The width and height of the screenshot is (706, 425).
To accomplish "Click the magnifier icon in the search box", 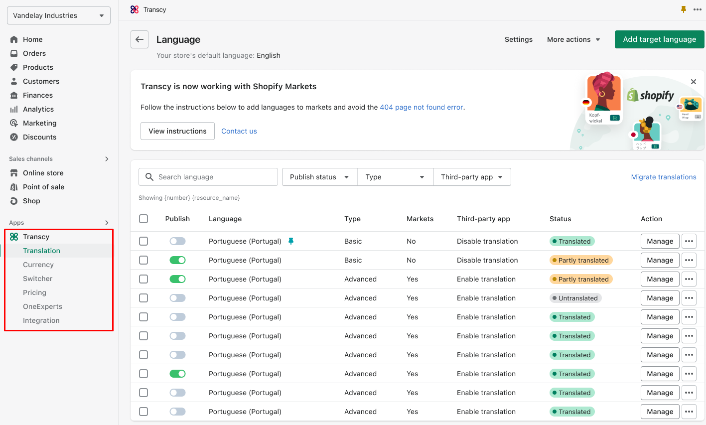I will pyautogui.click(x=149, y=177).
